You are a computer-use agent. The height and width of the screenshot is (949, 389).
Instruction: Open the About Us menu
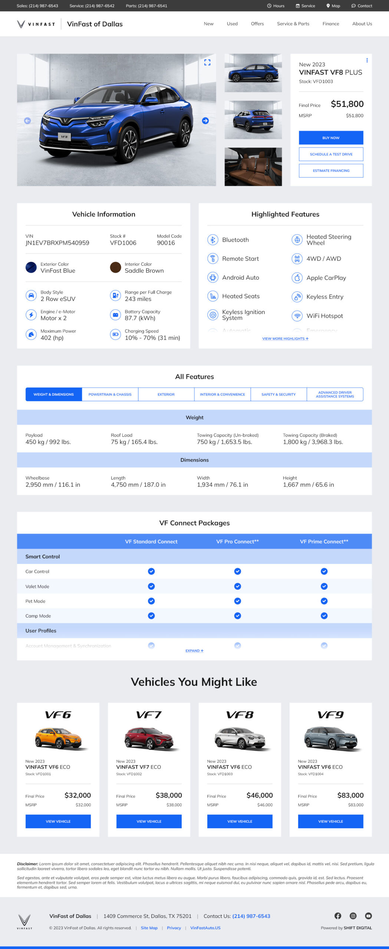pyautogui.click(x=362, y=24)
